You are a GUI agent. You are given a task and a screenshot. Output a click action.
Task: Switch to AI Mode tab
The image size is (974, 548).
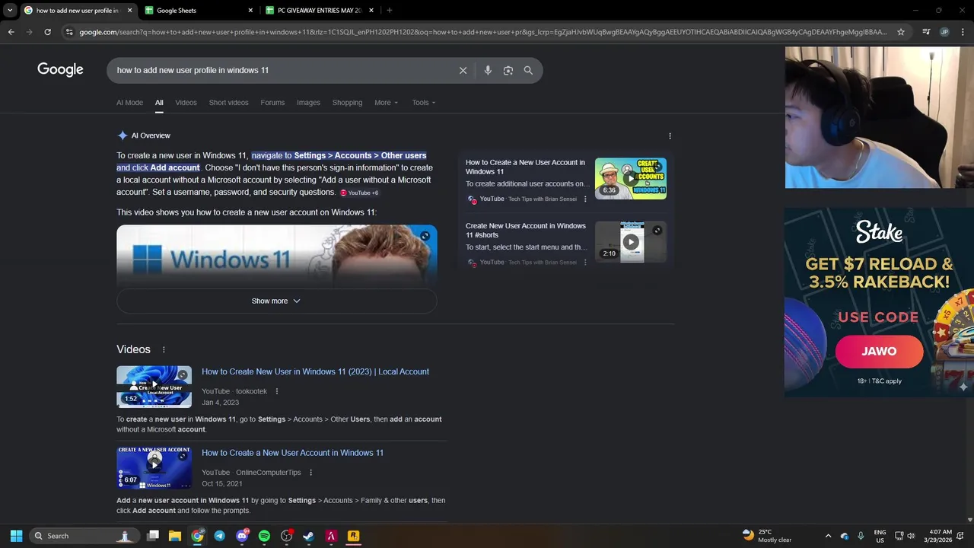click(129, 103)
